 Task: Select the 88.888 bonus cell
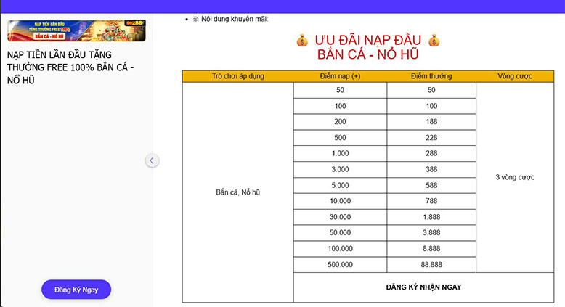tap(431, 265)
